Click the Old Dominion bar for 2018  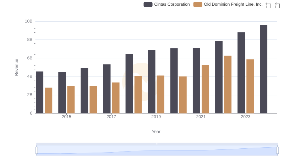coord(138,95)
